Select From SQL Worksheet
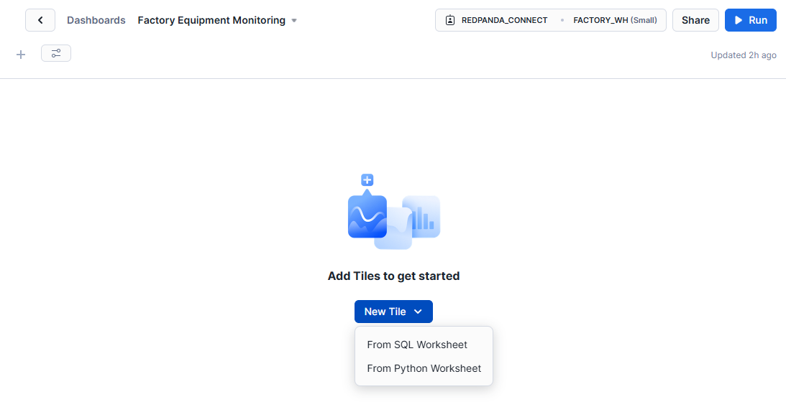Viewport: 786px width, 402px height. (x=417, y=345)
